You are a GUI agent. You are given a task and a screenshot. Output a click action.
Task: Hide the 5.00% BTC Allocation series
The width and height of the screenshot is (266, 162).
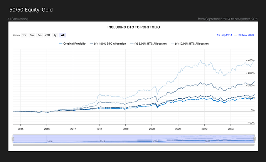(149, 44)
